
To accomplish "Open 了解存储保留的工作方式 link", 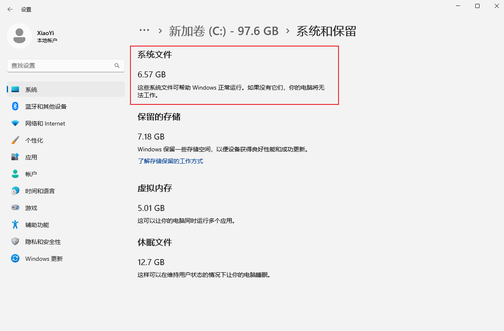I will coord(170,161).
